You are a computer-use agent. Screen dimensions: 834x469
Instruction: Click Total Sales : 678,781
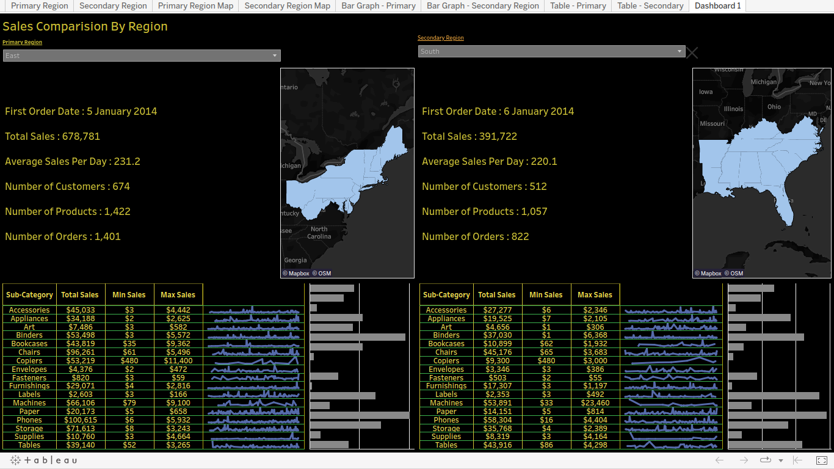(x=53, y=137)
